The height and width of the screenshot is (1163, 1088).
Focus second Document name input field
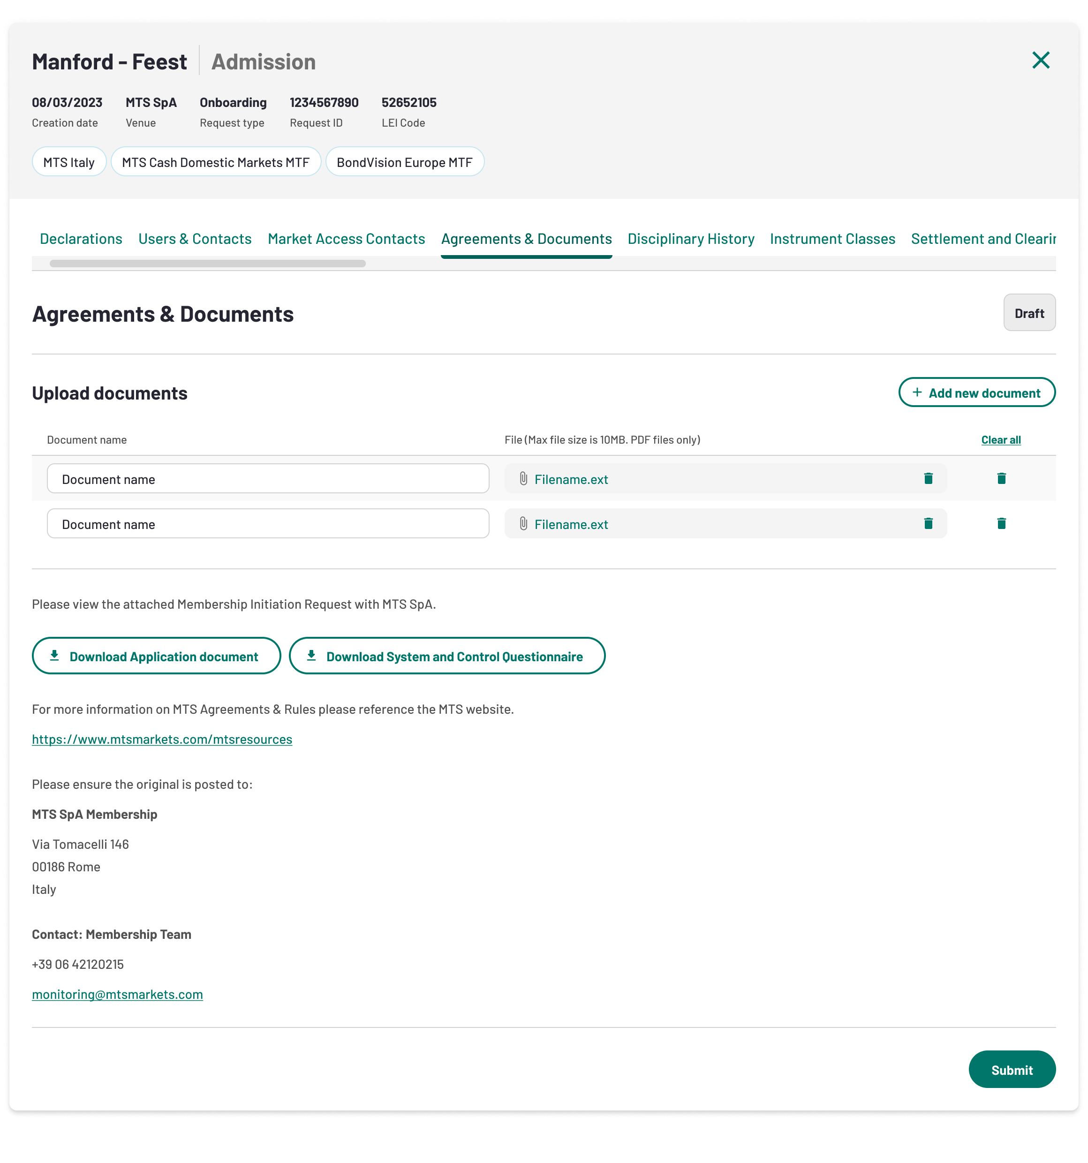coord(268,524)
